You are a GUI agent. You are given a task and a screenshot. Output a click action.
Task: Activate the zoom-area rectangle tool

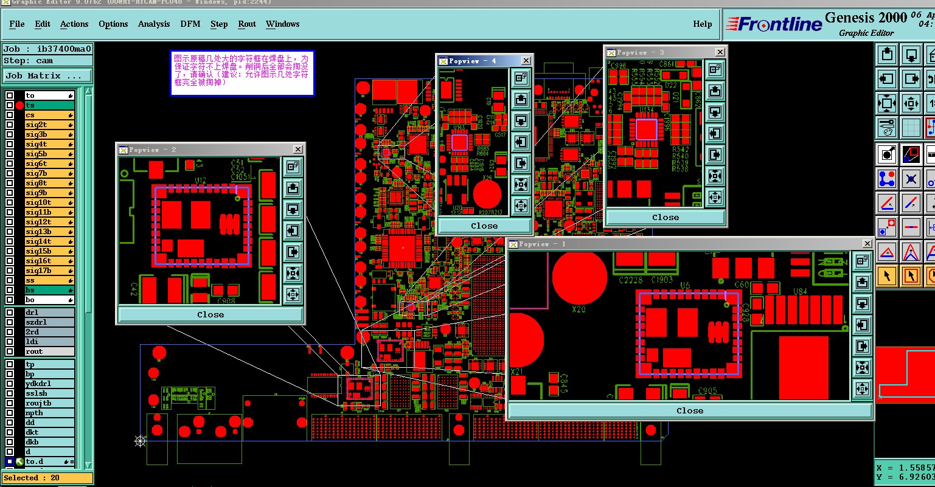click(x=911, y=154)
